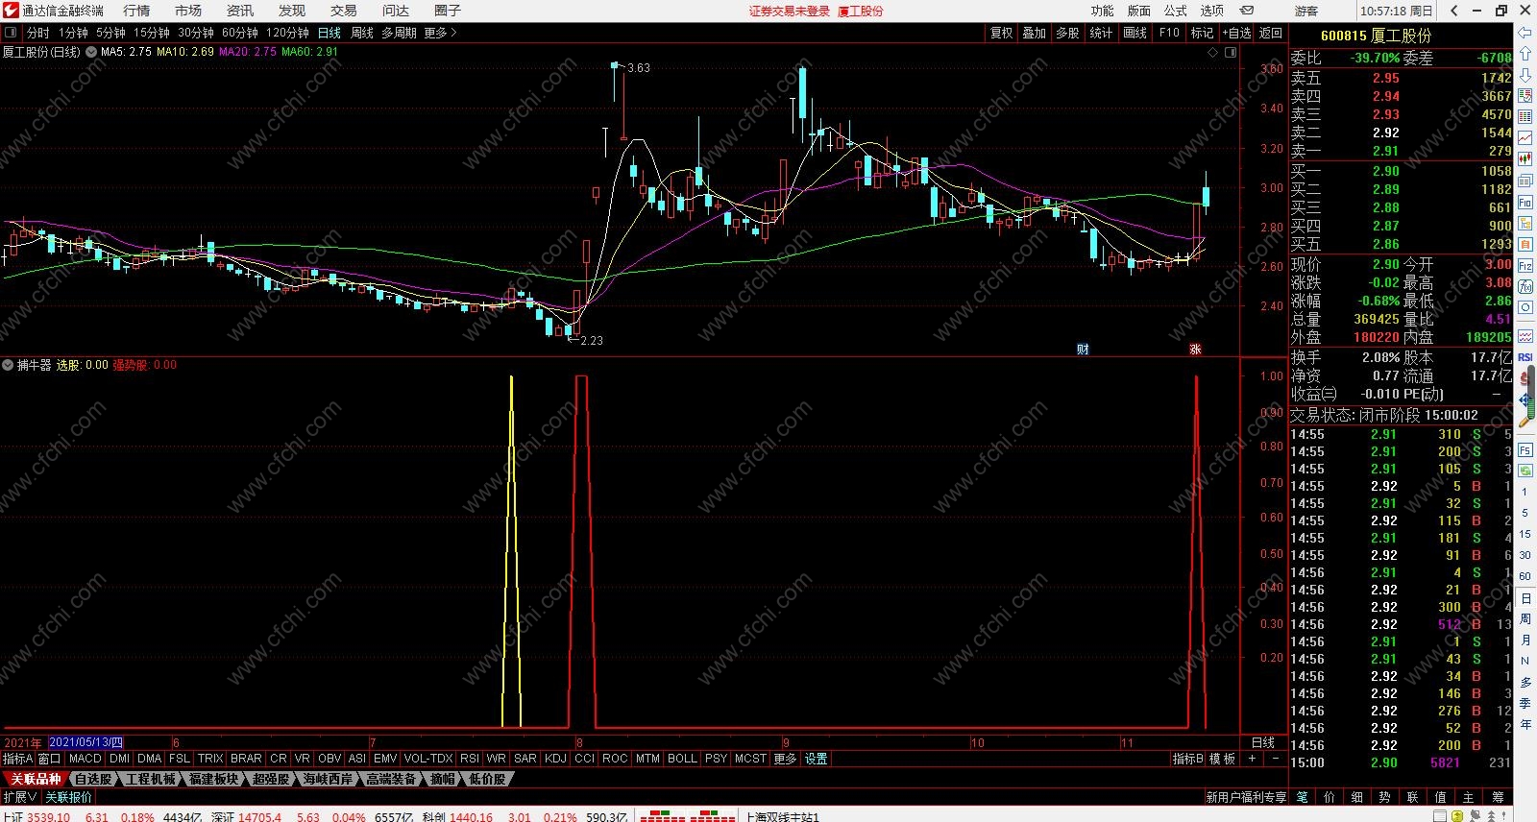1537x822 pixels.
Task: Open the red line chart icon in sidebar
Action: point(1525,138)
